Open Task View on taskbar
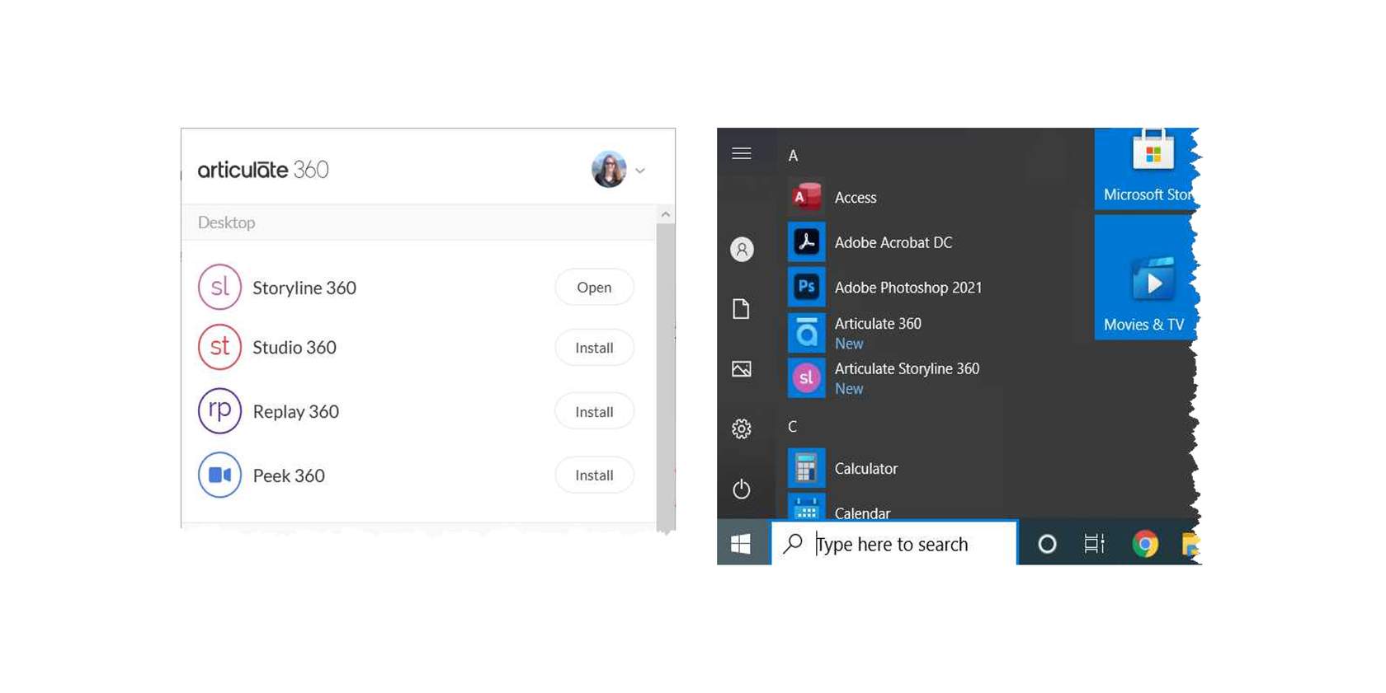The width and height of the screenshot is (1386, 693). coord(1094,544)
